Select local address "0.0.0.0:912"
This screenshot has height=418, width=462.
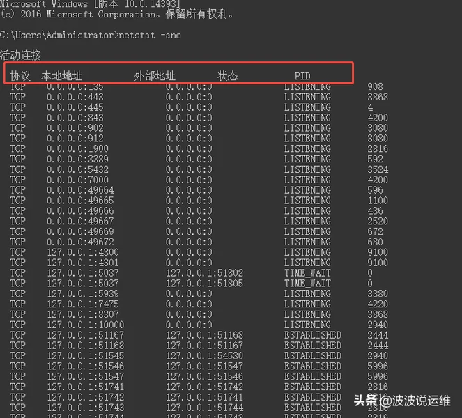tap(75, 139)
